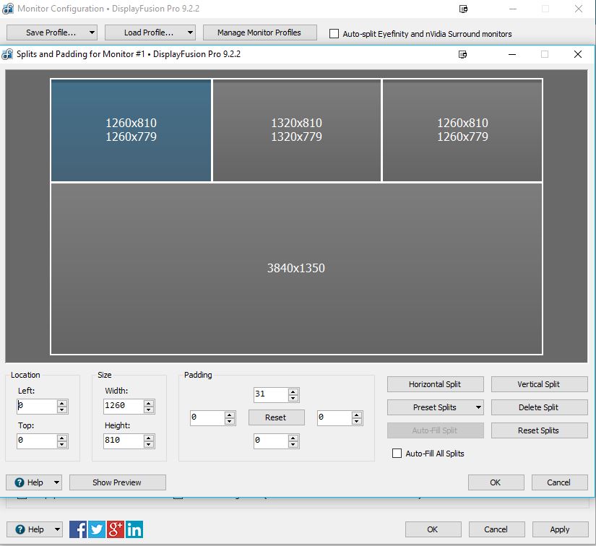Open the Twitter icon link
This screenshot has height=546, width=596.
[x=97, y=529]
